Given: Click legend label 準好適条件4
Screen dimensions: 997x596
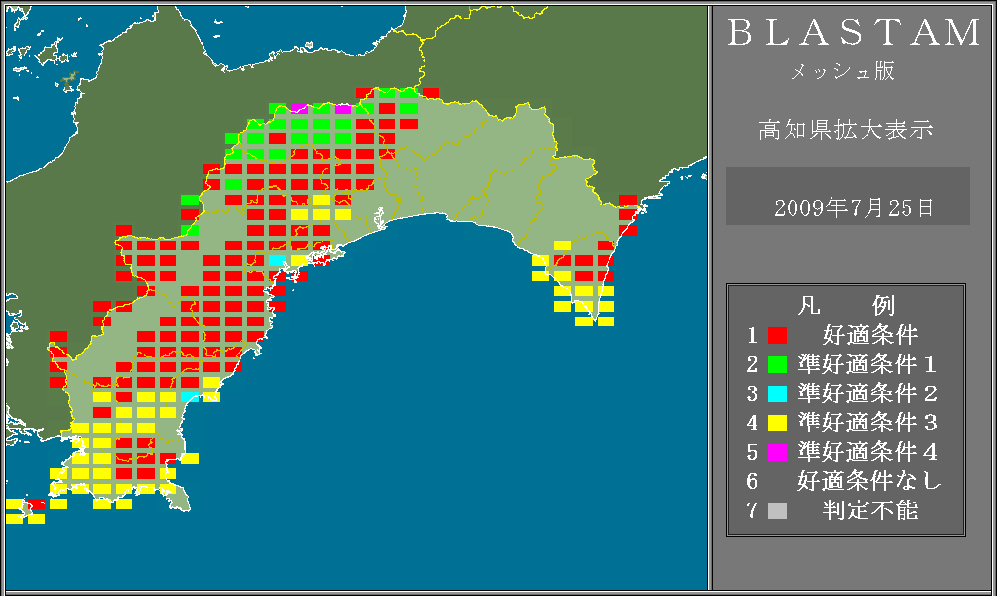Looking at the screenshot, I should (868, 452).
